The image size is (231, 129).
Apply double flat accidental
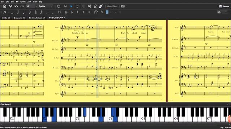coord(66,12)
